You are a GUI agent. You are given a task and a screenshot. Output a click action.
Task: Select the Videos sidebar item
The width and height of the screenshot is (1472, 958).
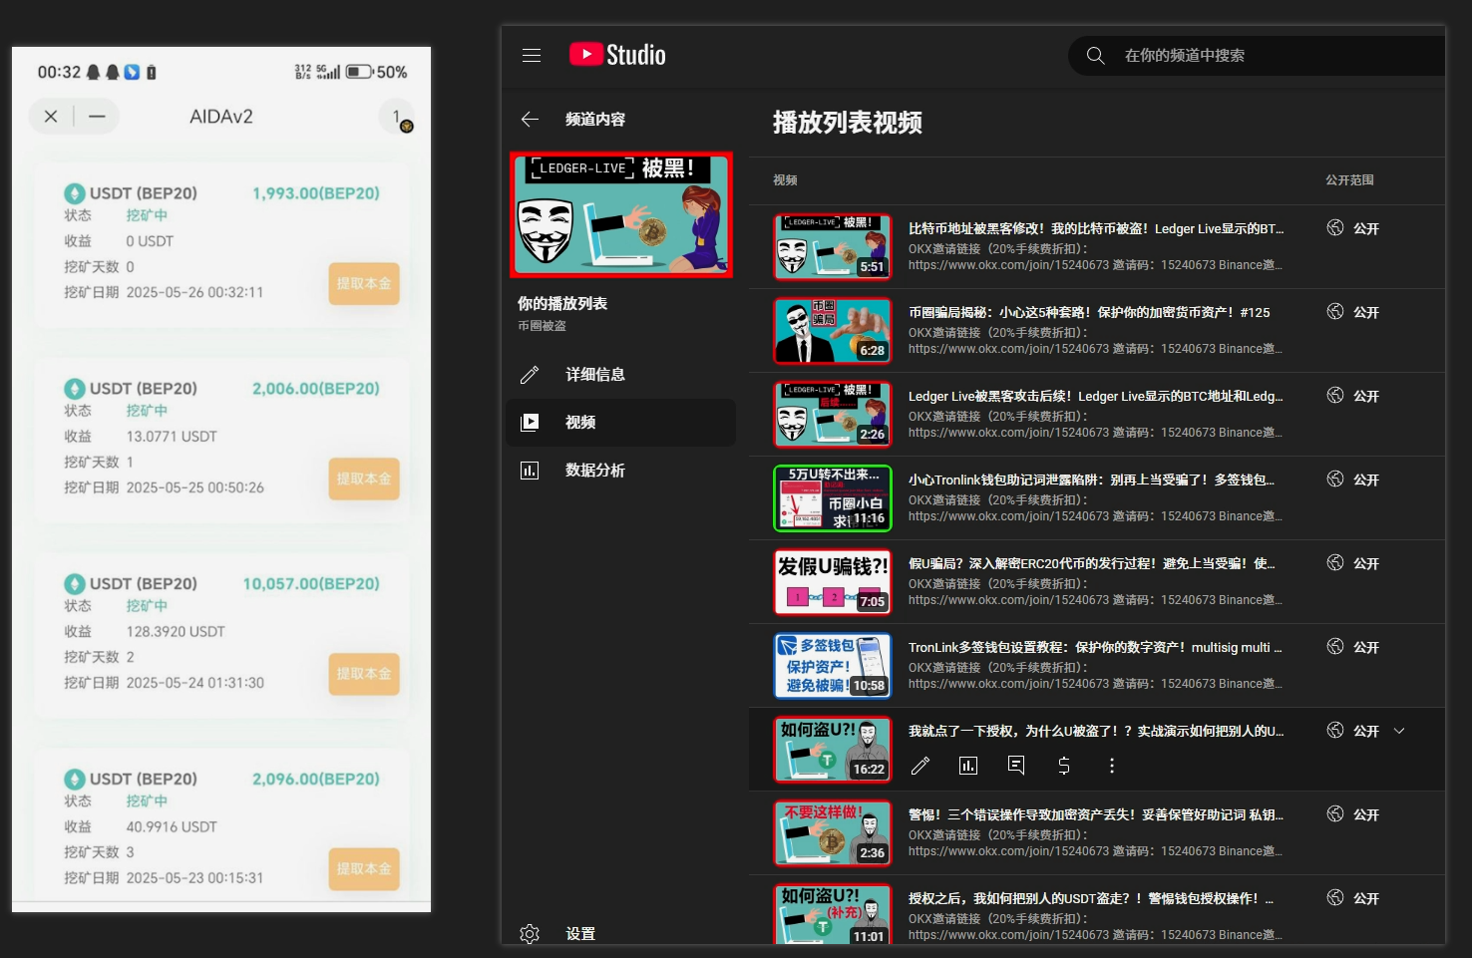point(621,423)
